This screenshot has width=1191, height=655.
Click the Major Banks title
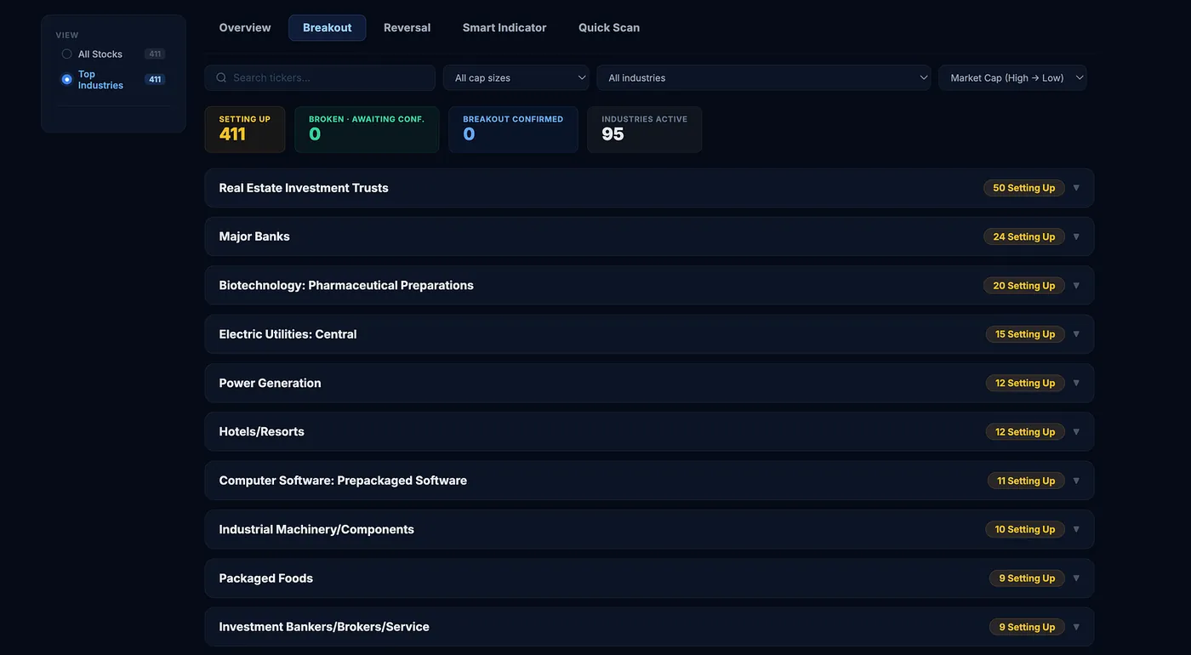coord(254,236)
